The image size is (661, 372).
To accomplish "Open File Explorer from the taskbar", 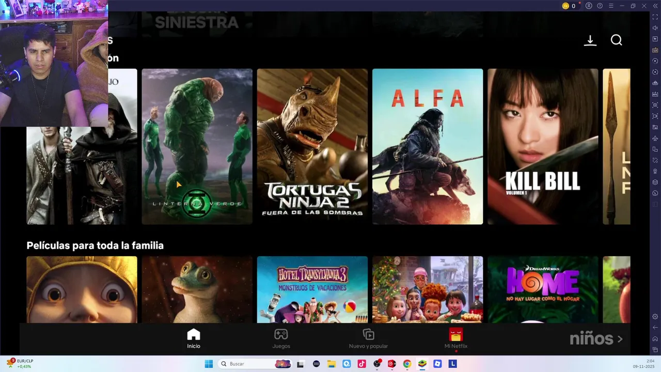I will (x=332, y=364).
